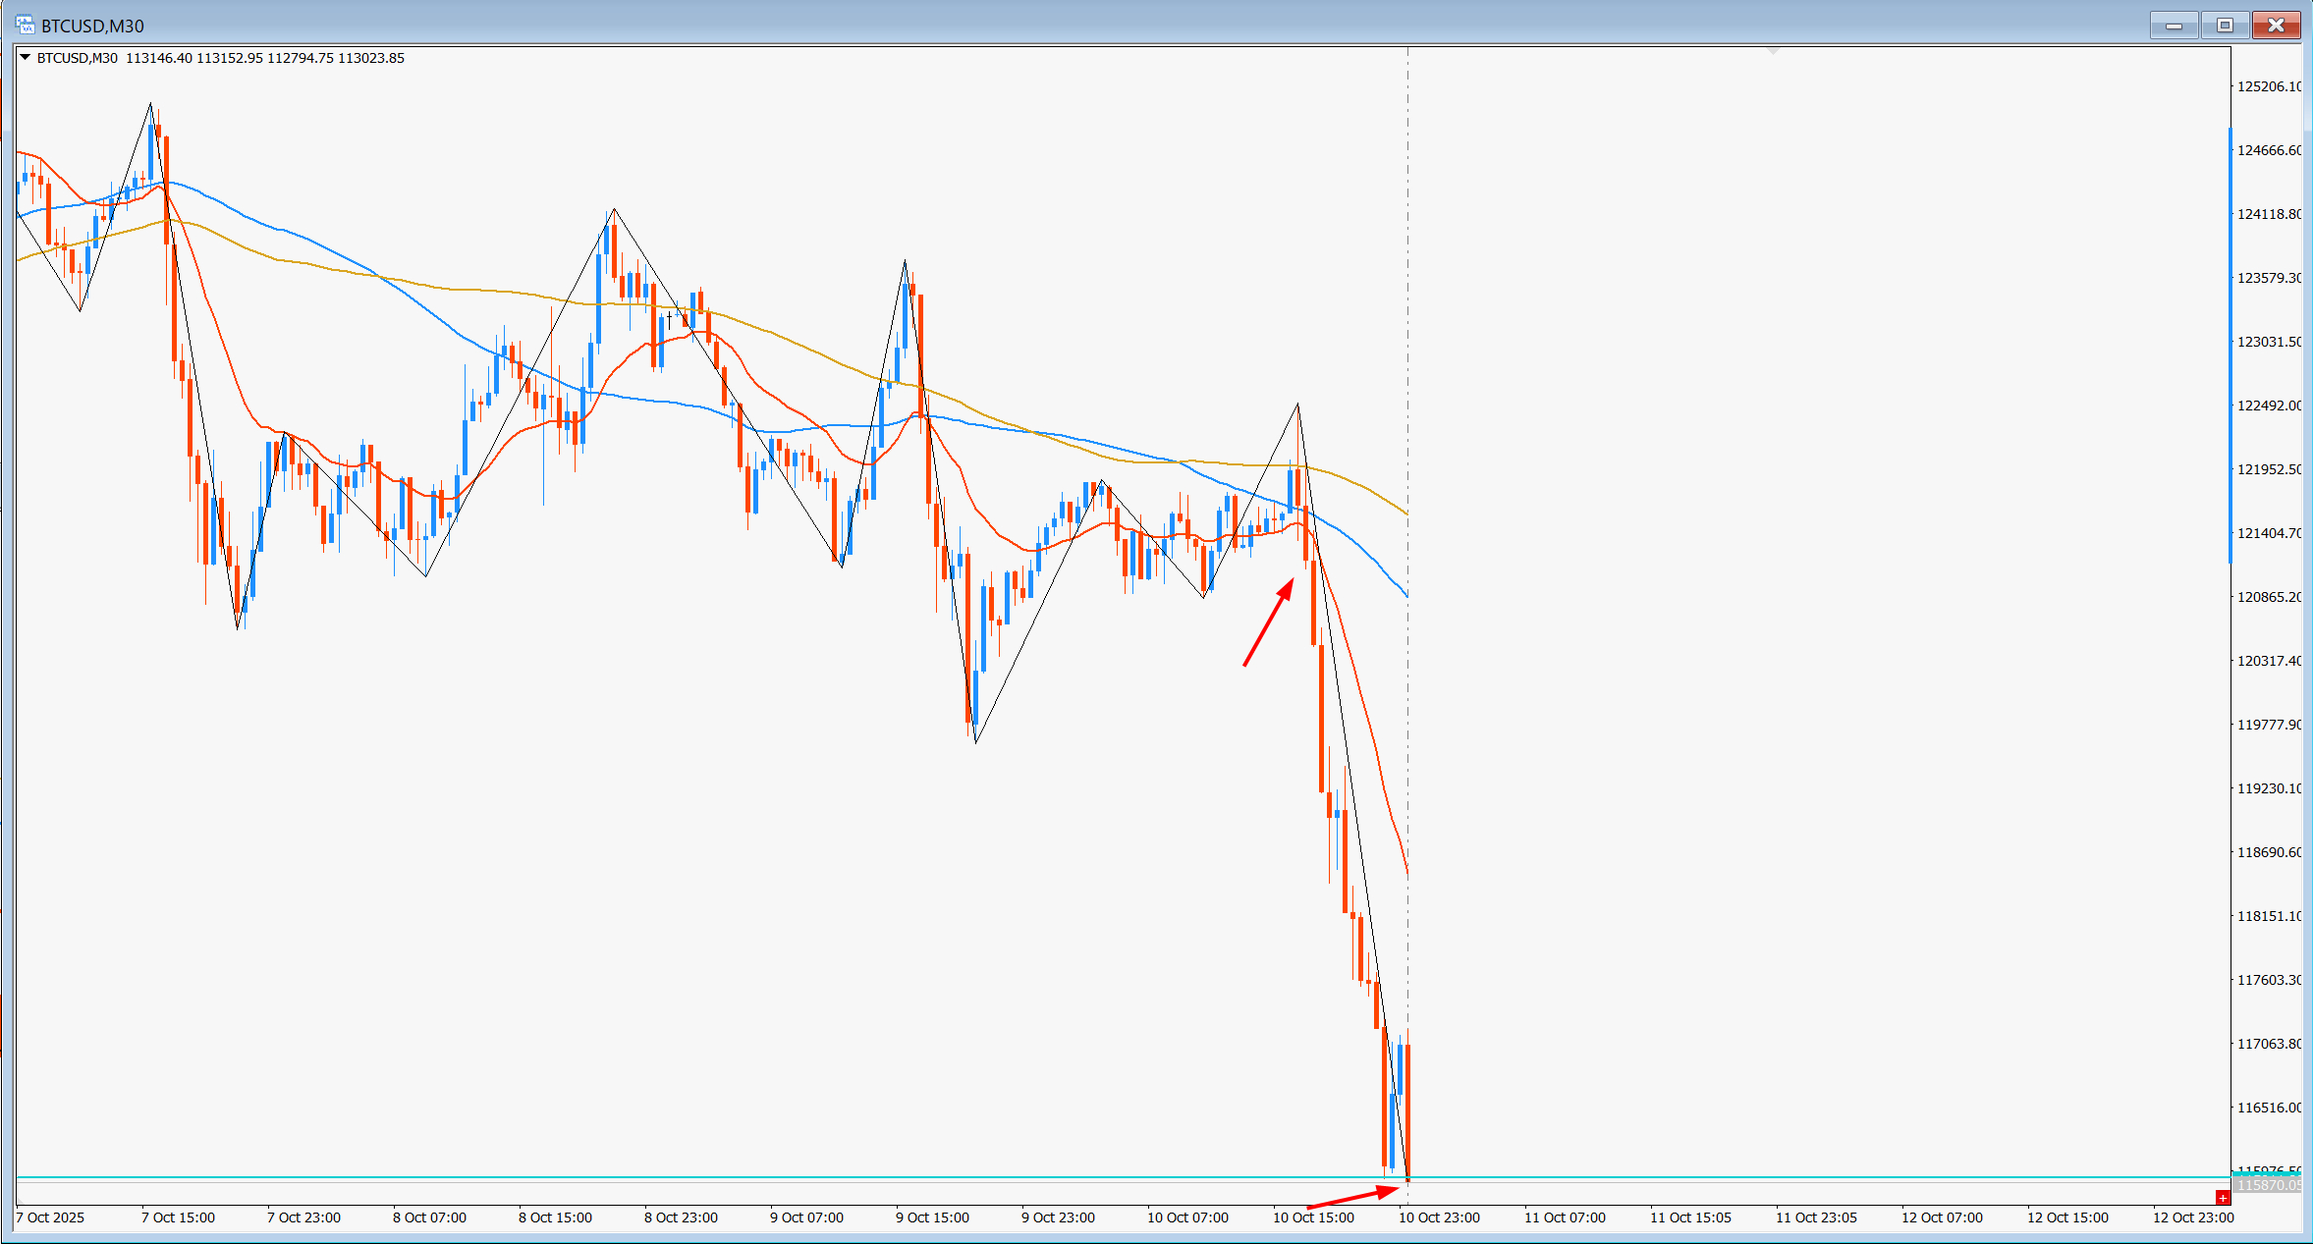Screen dimensions: 2313x1244
Task: Click the 123031.5 price scale label
Action: [x=2269, y=342]
